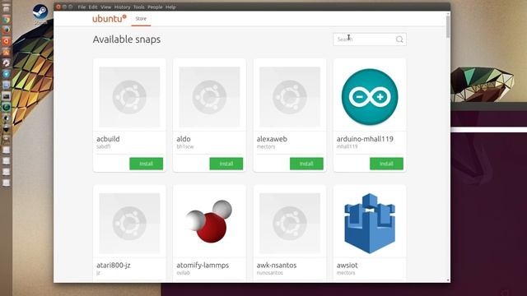Screen dimensions: 527x296
Task: Open the History menu
Action: pyautogui.click(x=122, y=7)
